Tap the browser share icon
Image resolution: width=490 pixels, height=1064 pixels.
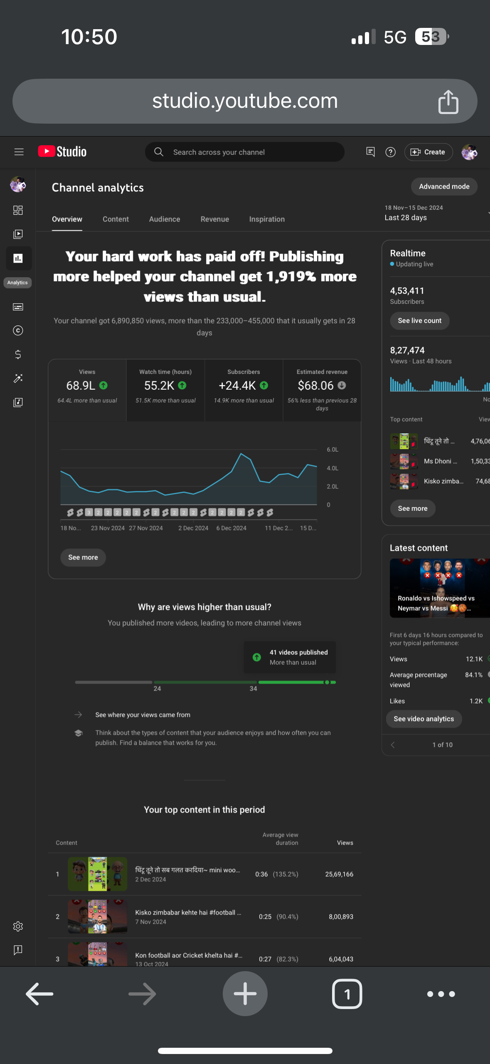[448, 102]
